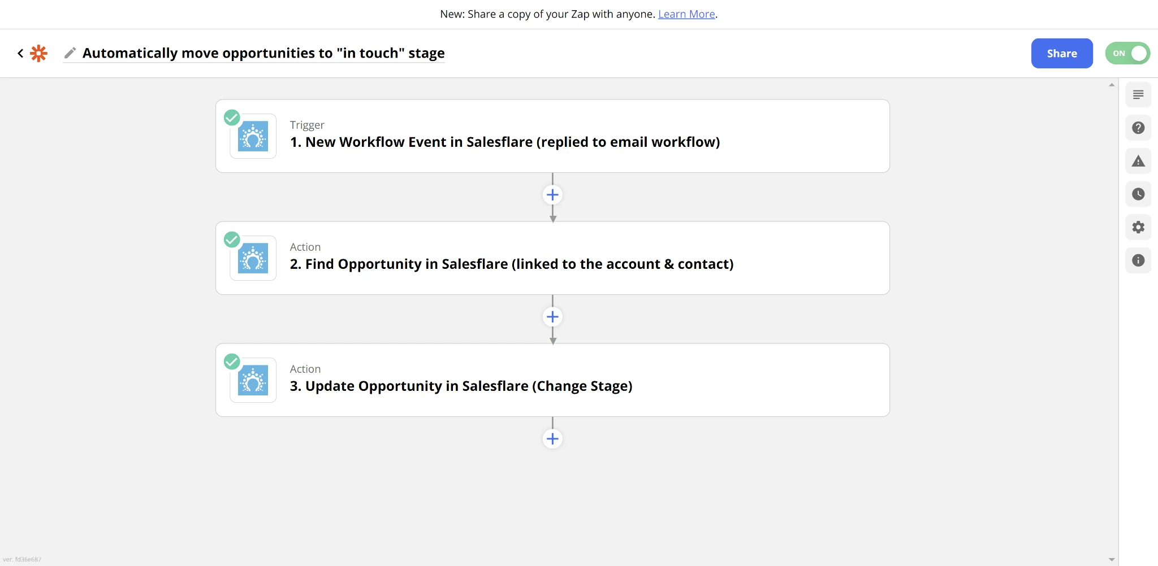Viewport: 1158px width, 566px height.
Task: Click the green checkmark on step 1
Action: point(232,117)
